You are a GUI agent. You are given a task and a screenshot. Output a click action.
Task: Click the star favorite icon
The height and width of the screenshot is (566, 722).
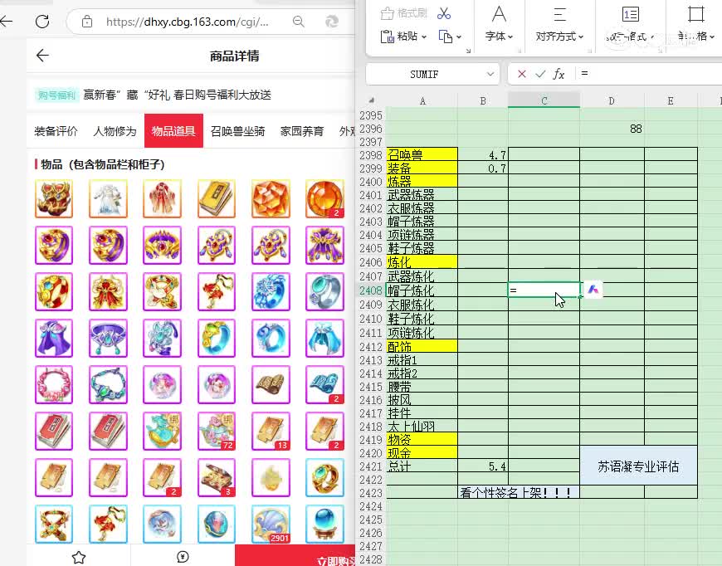[x=79, y=557]
